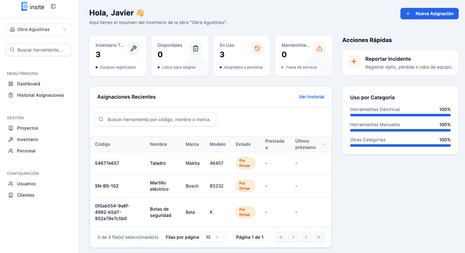The width and height of the screenshot is (465, 253).
Task: Click the Herramientas Manuales progress bar
Action: (x=400, y=130)
